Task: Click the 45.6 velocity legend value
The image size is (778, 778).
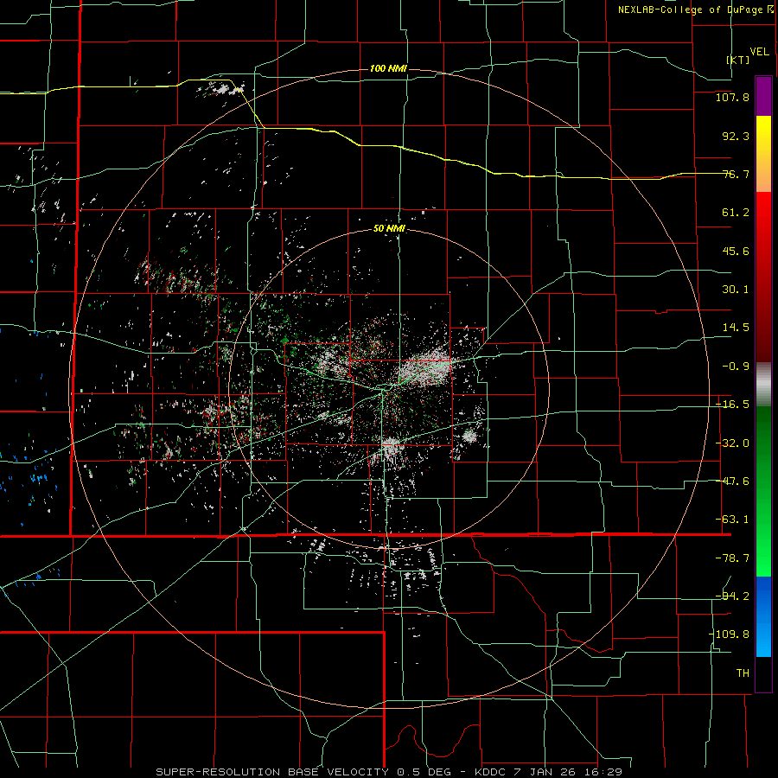Action: pos(736,251)
